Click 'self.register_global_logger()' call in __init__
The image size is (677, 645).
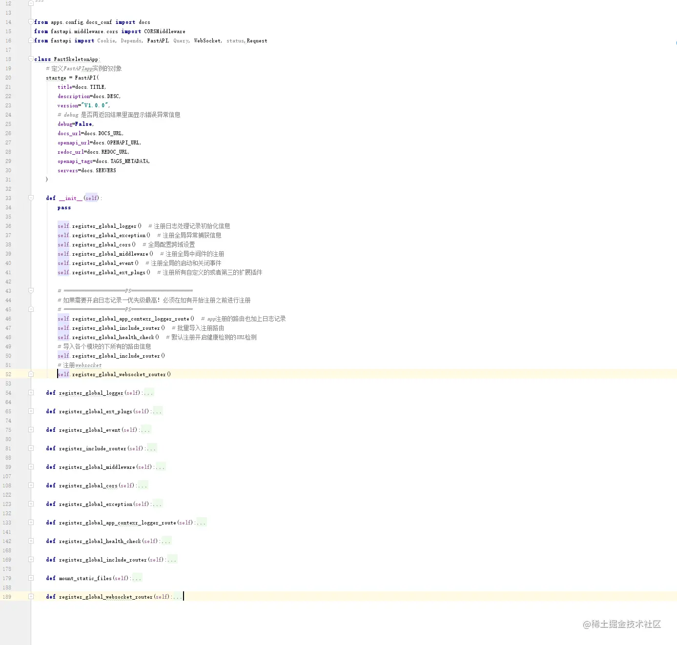pyautogui.click(x=100, y=226)
